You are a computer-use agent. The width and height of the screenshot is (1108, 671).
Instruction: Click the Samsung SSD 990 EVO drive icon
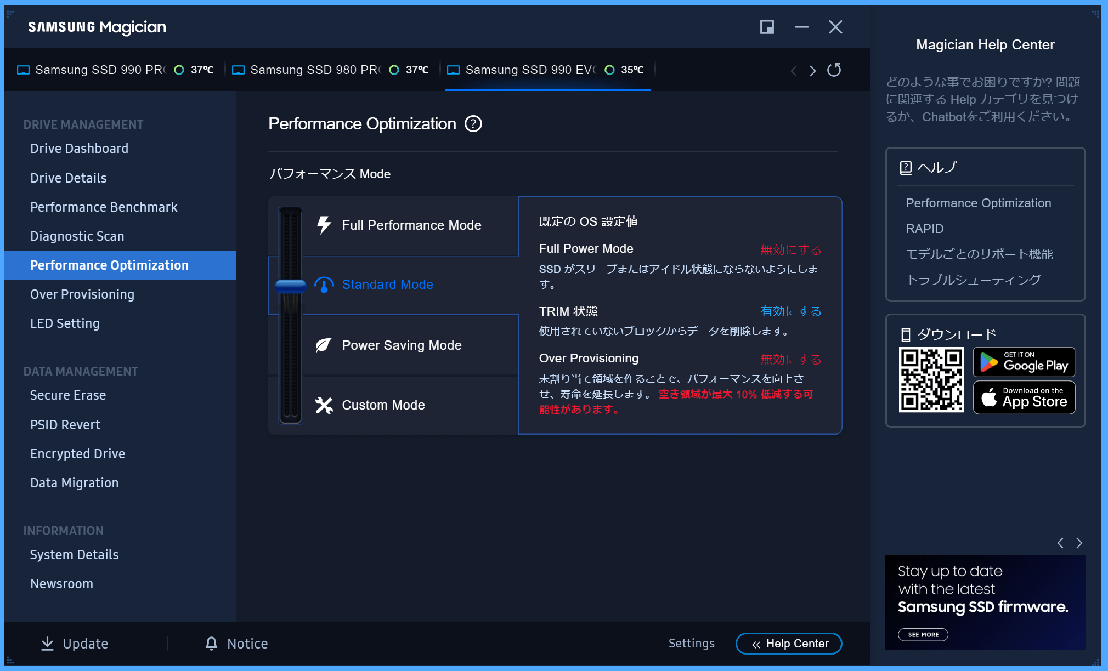coord(453,70)
